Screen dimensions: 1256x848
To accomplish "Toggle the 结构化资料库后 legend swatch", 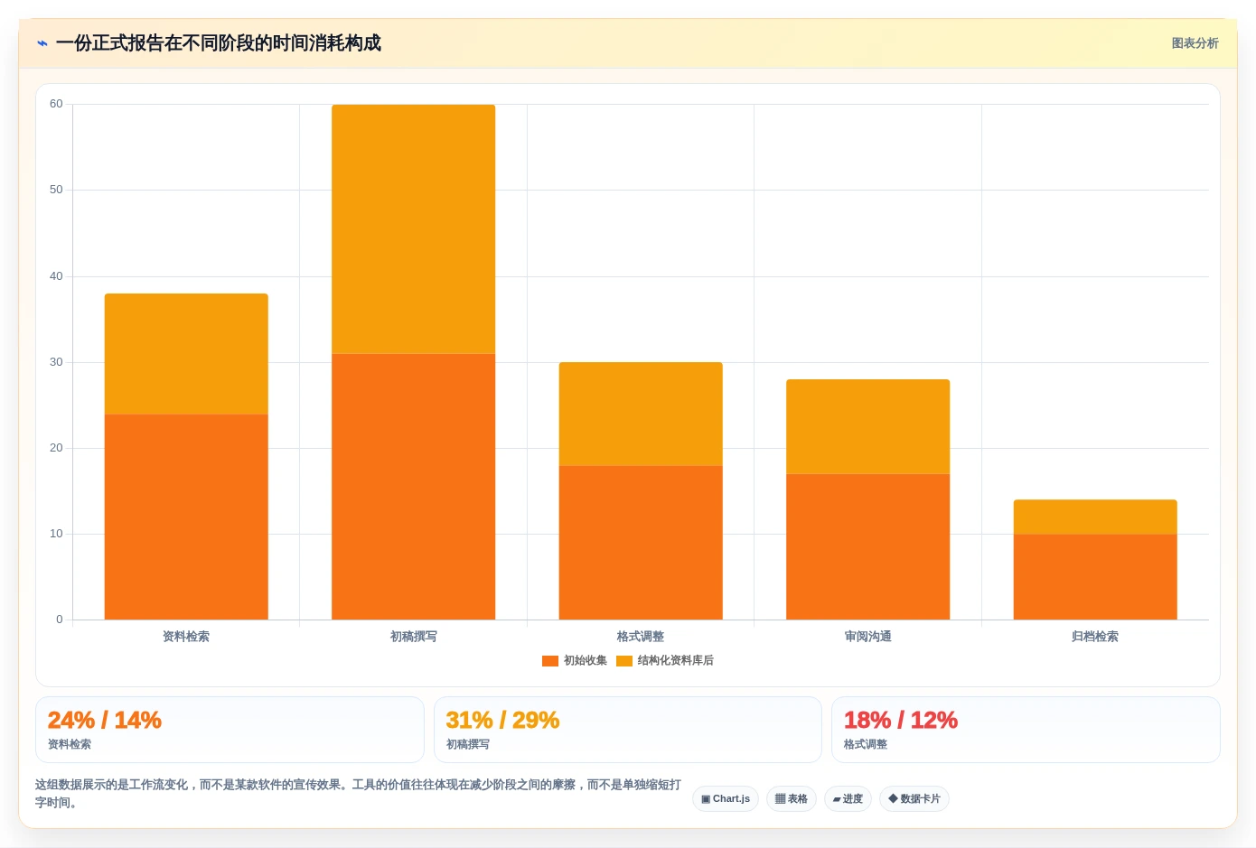I will tap(623, 661).
